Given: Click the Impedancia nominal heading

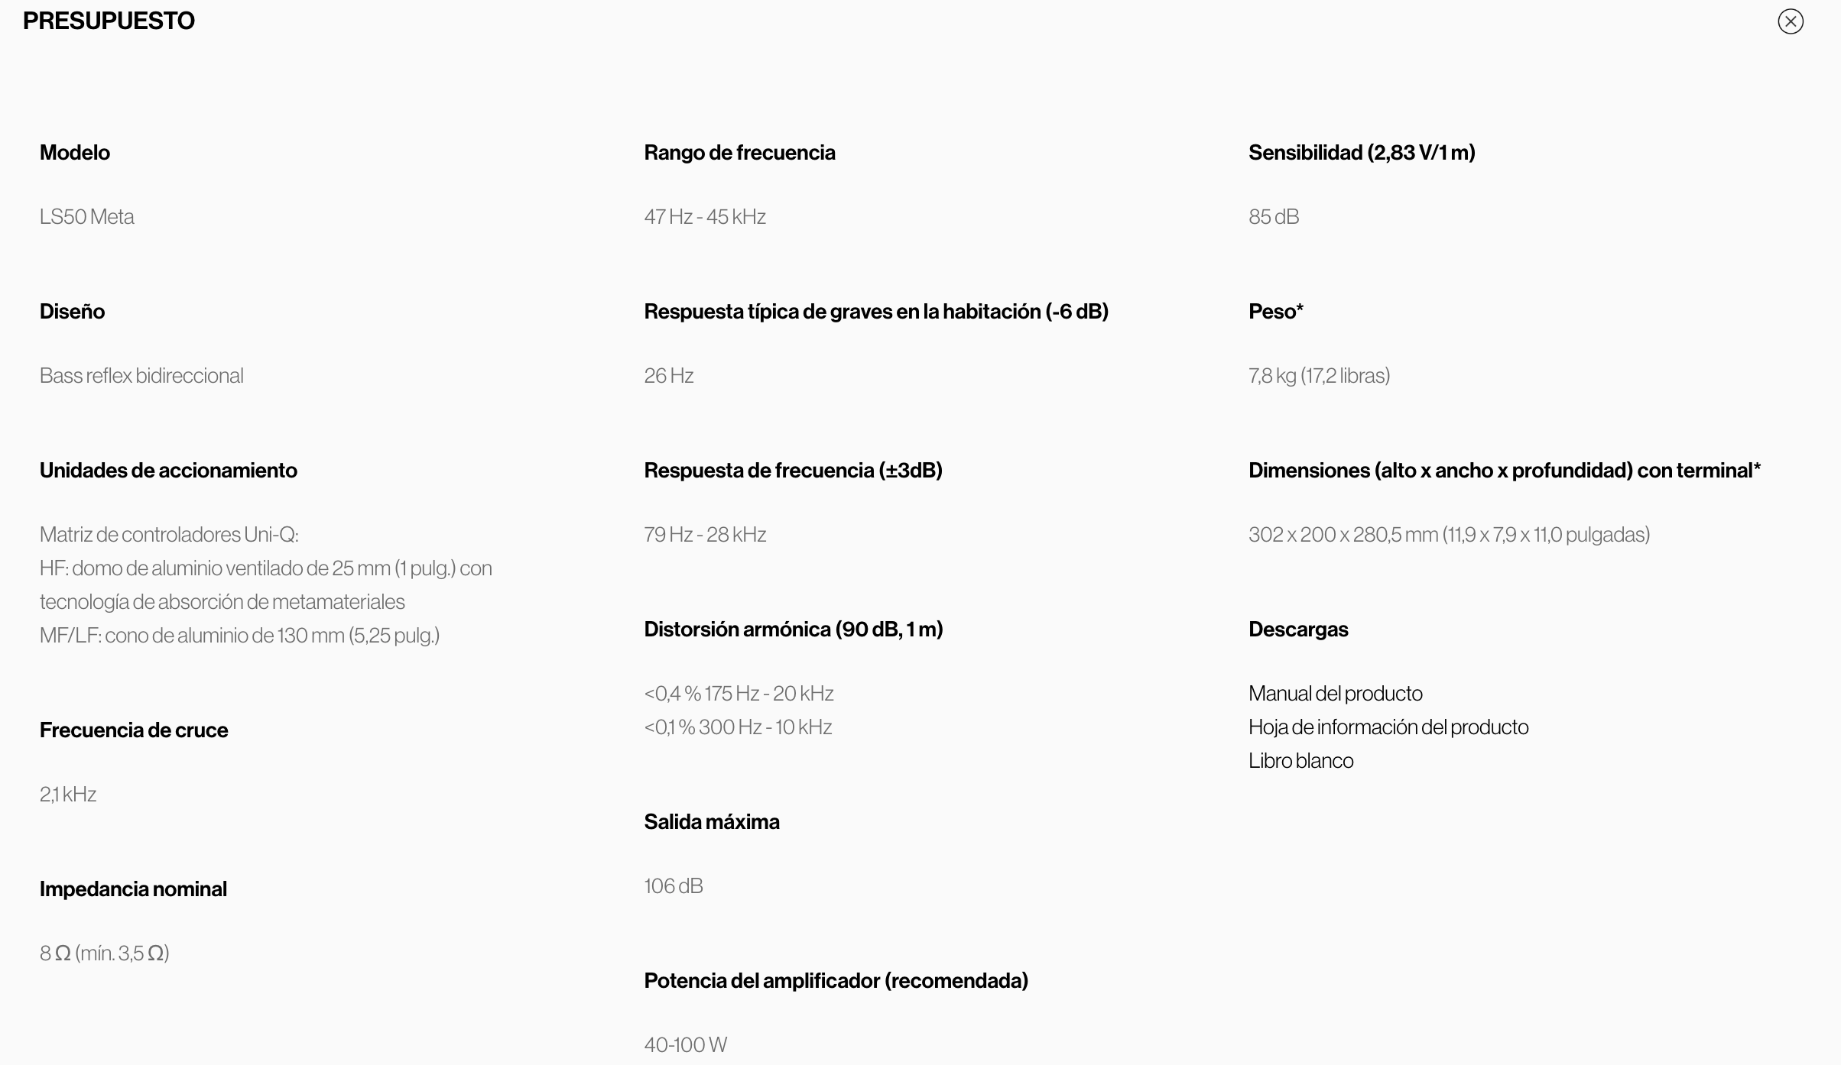Looking at the screenshot, I should coord(133,889).
